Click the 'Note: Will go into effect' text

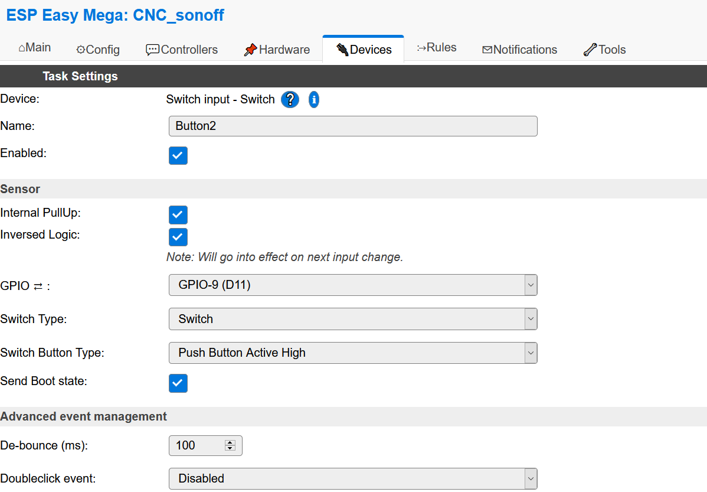[x=284, y=257]
